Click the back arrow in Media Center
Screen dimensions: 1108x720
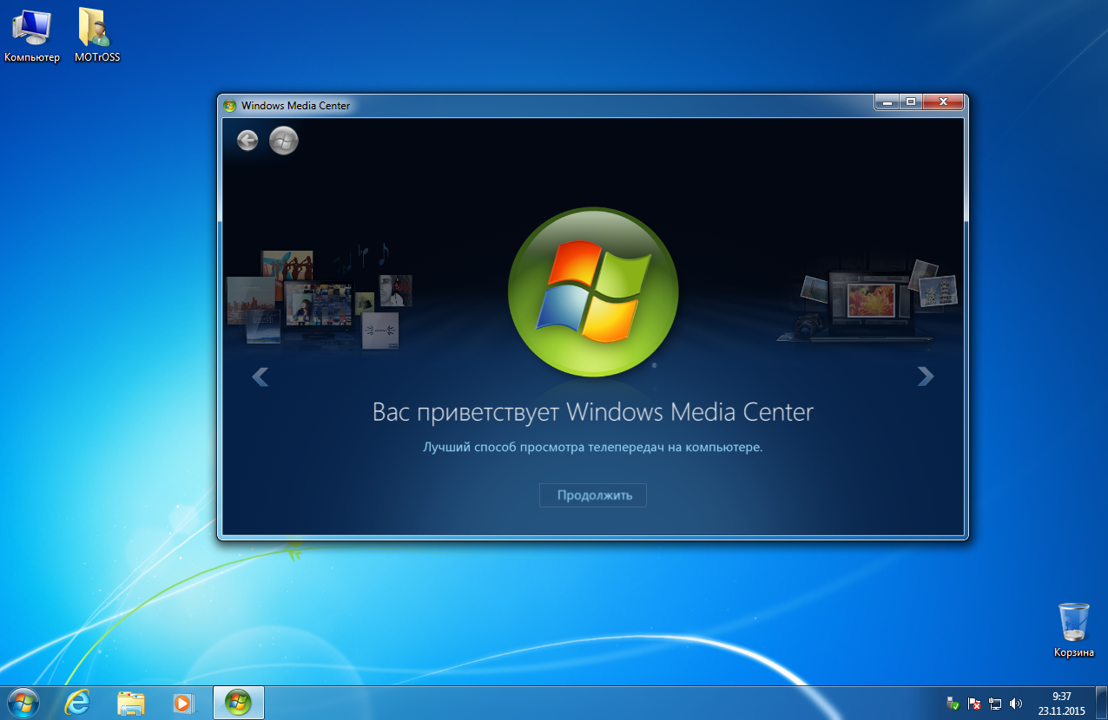247,141
